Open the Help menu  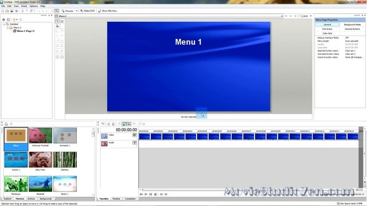click(x=42, y=6)
